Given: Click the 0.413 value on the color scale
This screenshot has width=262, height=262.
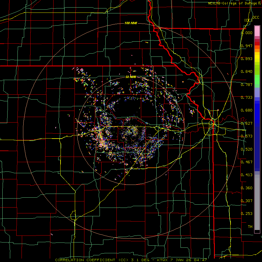Looking at the screenshot, I should tap(247, 175).
